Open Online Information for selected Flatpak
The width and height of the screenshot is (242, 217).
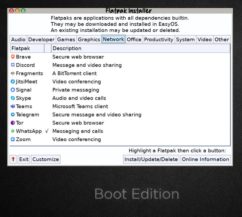tap(205, 159)
